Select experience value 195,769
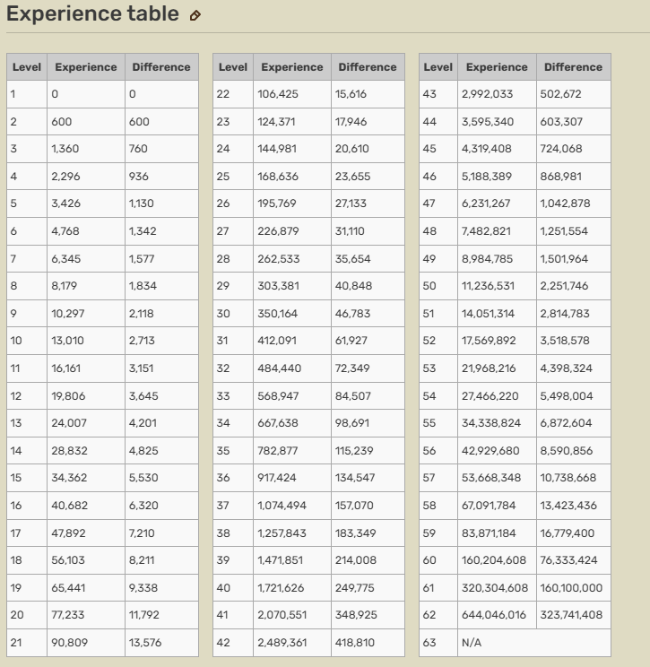The width and height of the screenshot is (650, 667). pyautogui.click(x=276, y=204)
